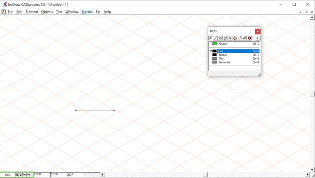315x178 pixels.
Task: Open the Window menu
Action: coord(72,11)
